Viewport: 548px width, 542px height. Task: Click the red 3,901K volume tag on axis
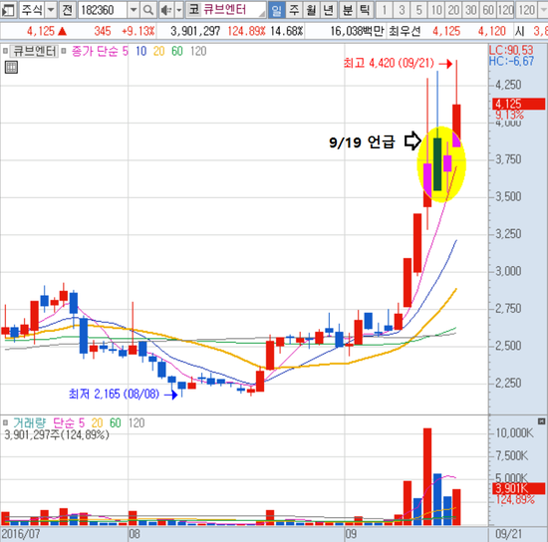pos(519,488)
